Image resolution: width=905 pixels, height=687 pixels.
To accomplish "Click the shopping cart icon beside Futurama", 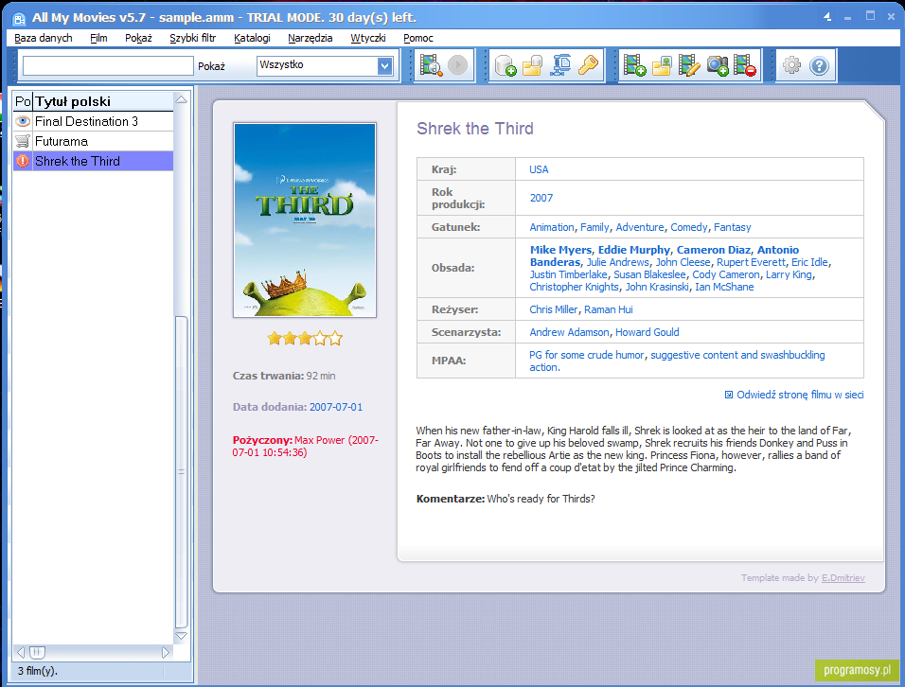I will [x=23, y=141].
